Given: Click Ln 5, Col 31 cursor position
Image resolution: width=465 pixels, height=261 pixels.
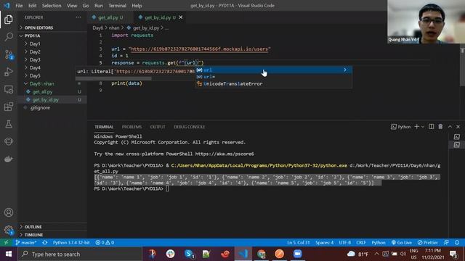Looking at the screenshot, I should pyautogui.click(x=299, y=242).
